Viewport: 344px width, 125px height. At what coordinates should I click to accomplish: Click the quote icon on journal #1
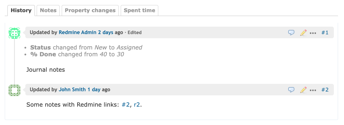[x=291, y=33]
